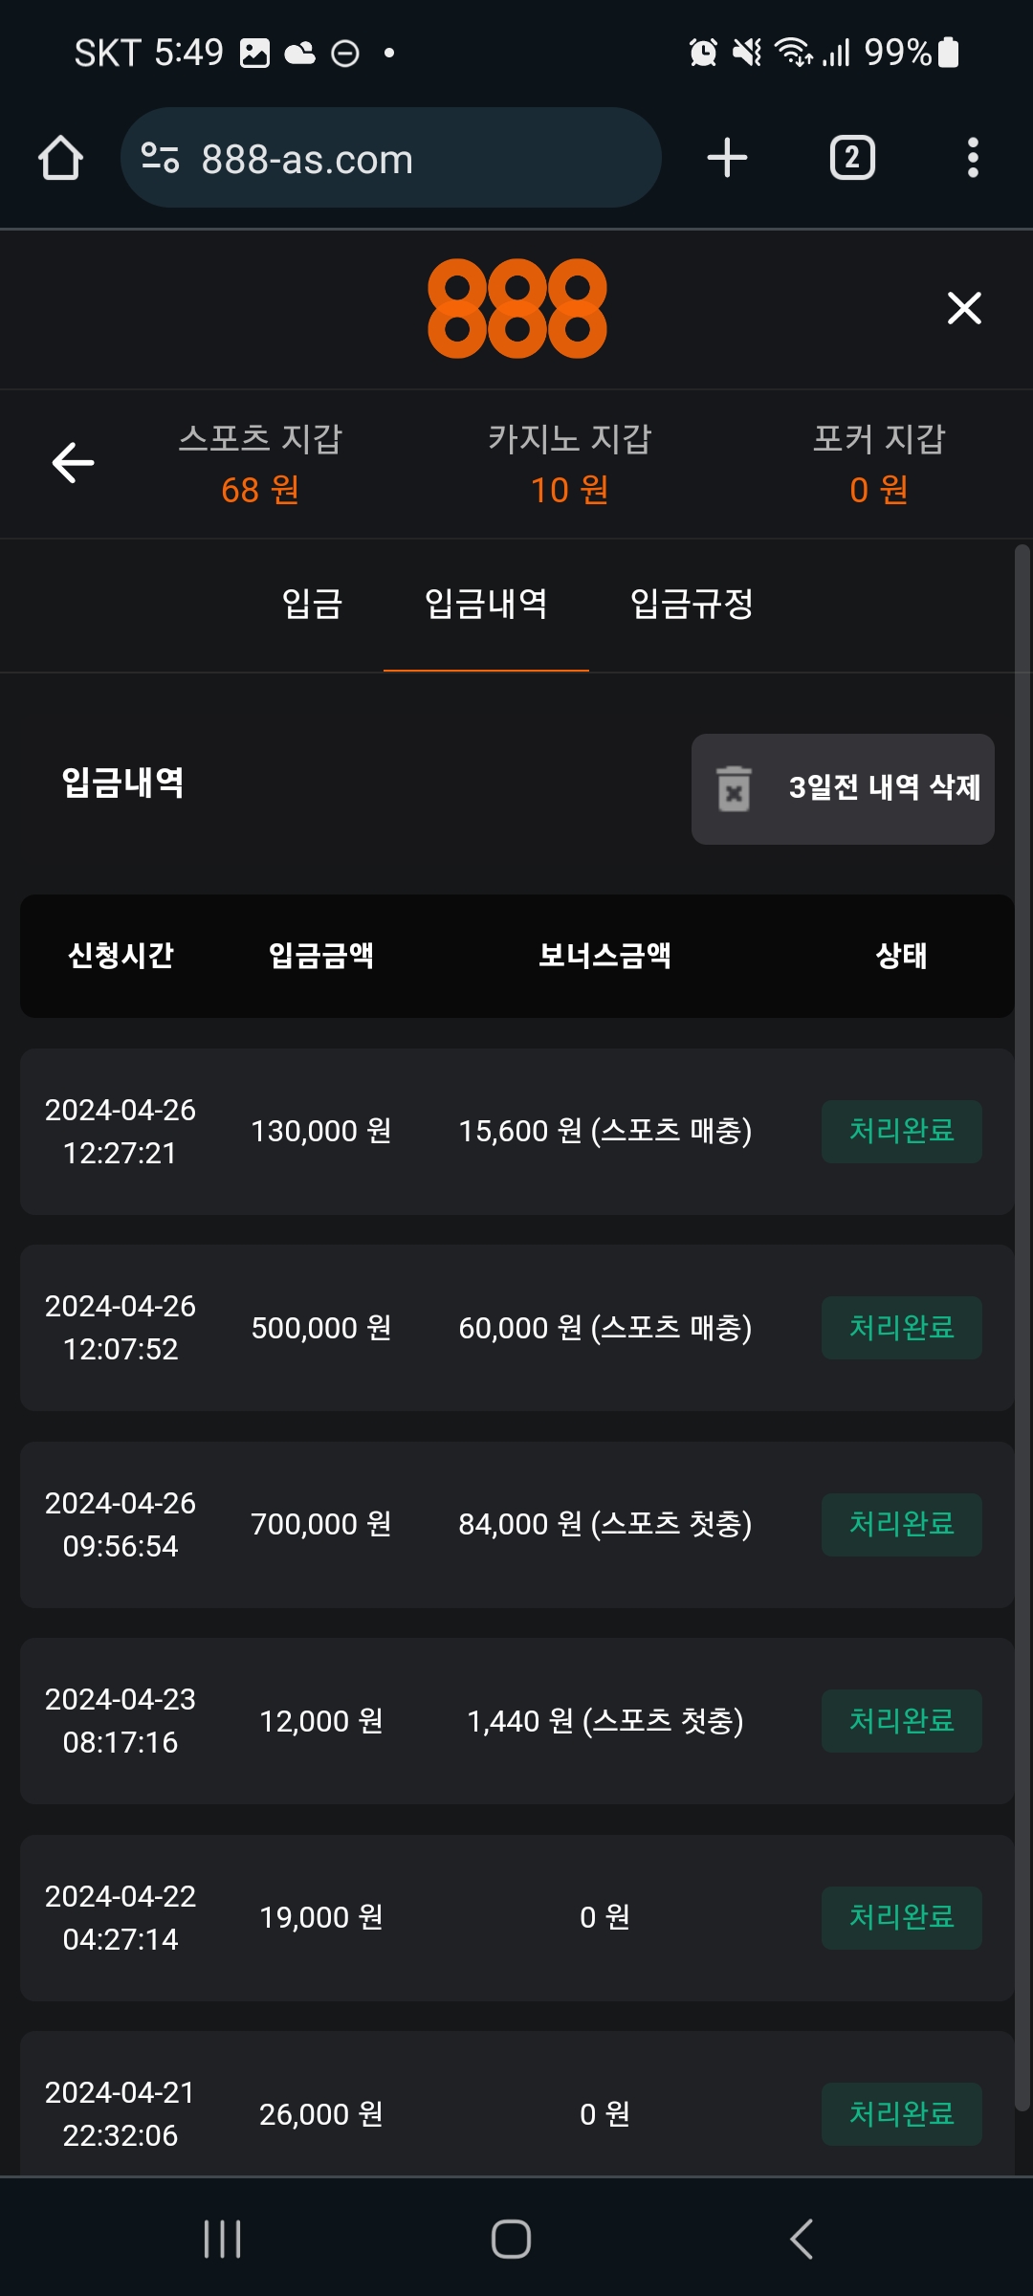Go back using the left arrow
1033x2296 pixels.
coord(73,463)
